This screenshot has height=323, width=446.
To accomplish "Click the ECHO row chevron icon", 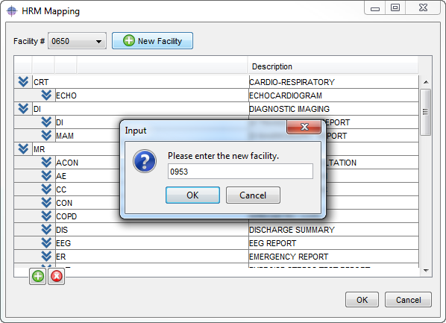I will coord(46,95).
